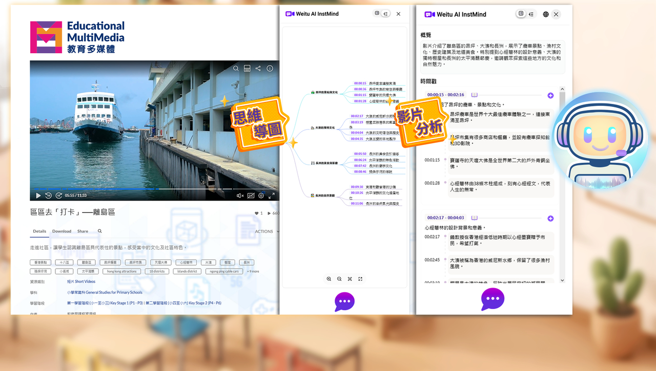Expand the ACTIONS dropdown
This screenshot has height=371, width=656.
[266, 231]
